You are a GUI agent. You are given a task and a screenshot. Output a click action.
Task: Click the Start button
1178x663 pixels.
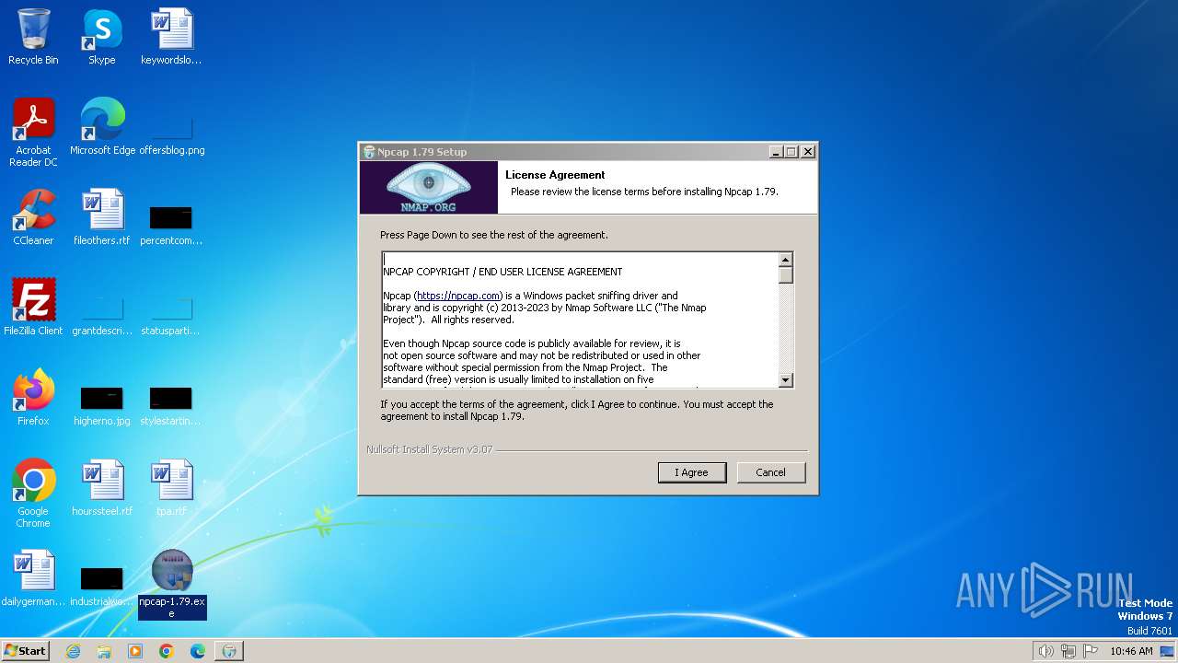click(26, 651)
